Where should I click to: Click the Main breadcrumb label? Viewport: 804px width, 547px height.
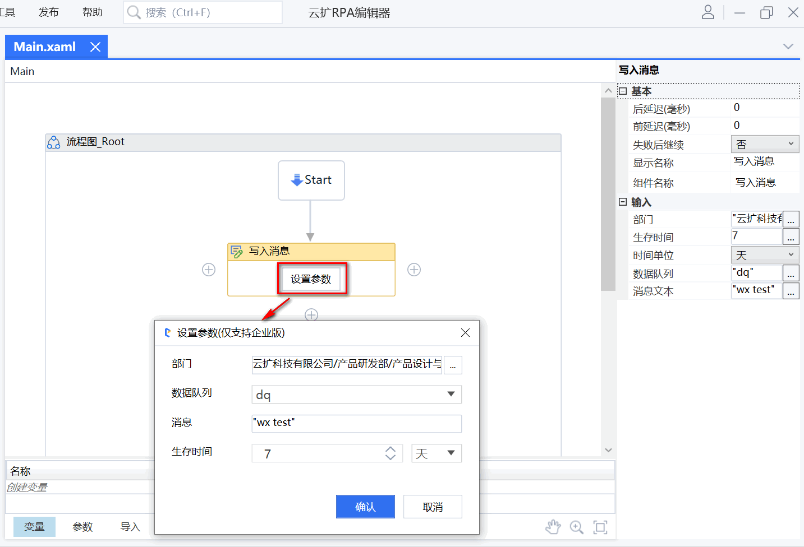click(x=22, y=72)
